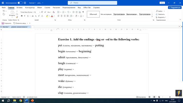
Task: Toggle the Автосохранение switch
Action: coord(20,3)
